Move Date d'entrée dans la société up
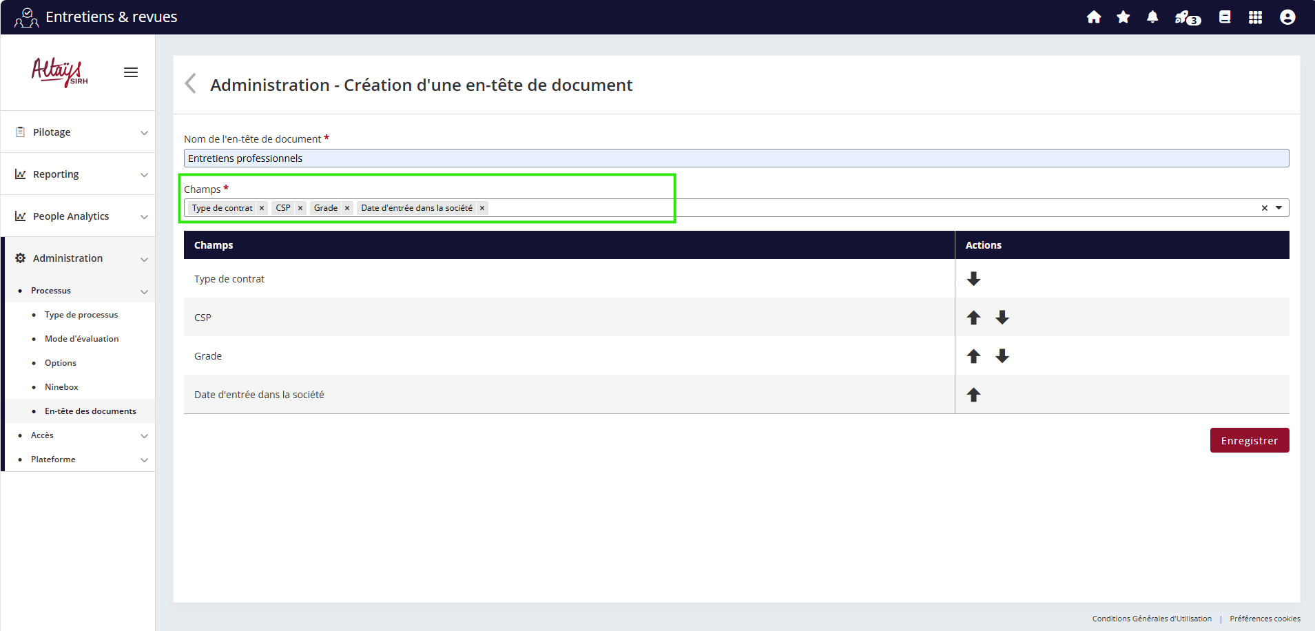The width and height of the screenshot is (1315, 631). click(973, 395)
